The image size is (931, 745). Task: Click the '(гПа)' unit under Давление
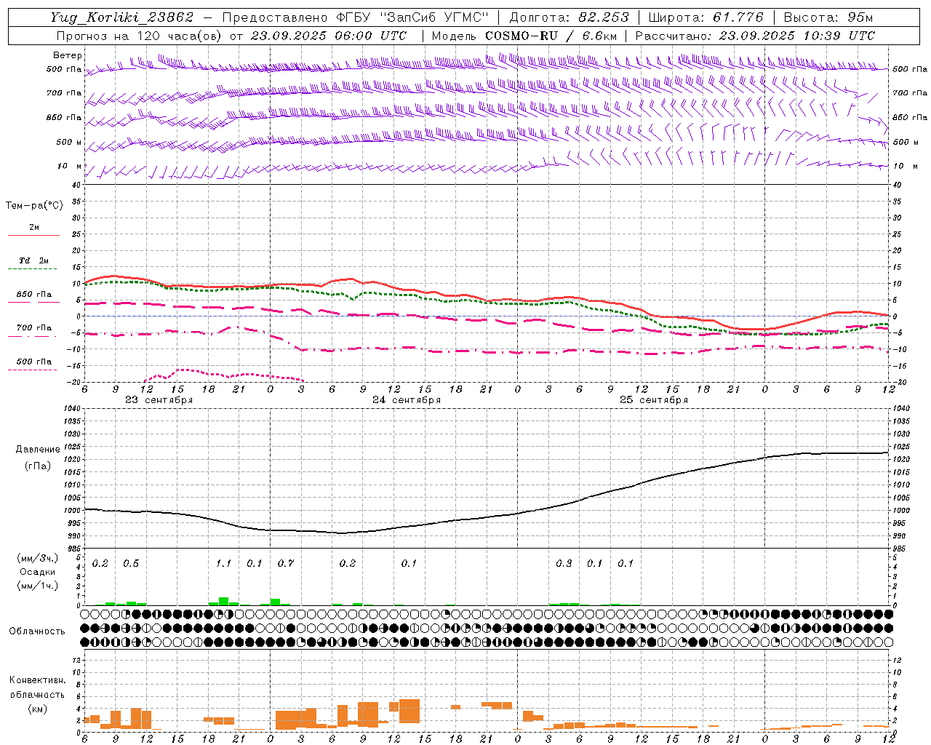(38, 466)
